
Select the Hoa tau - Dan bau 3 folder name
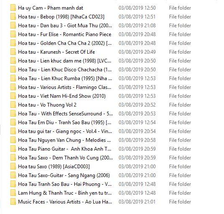click(x=65, y=26)
